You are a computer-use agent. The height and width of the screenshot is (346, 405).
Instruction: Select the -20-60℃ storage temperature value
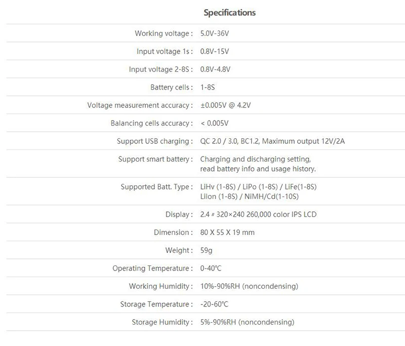pos(214,304)
